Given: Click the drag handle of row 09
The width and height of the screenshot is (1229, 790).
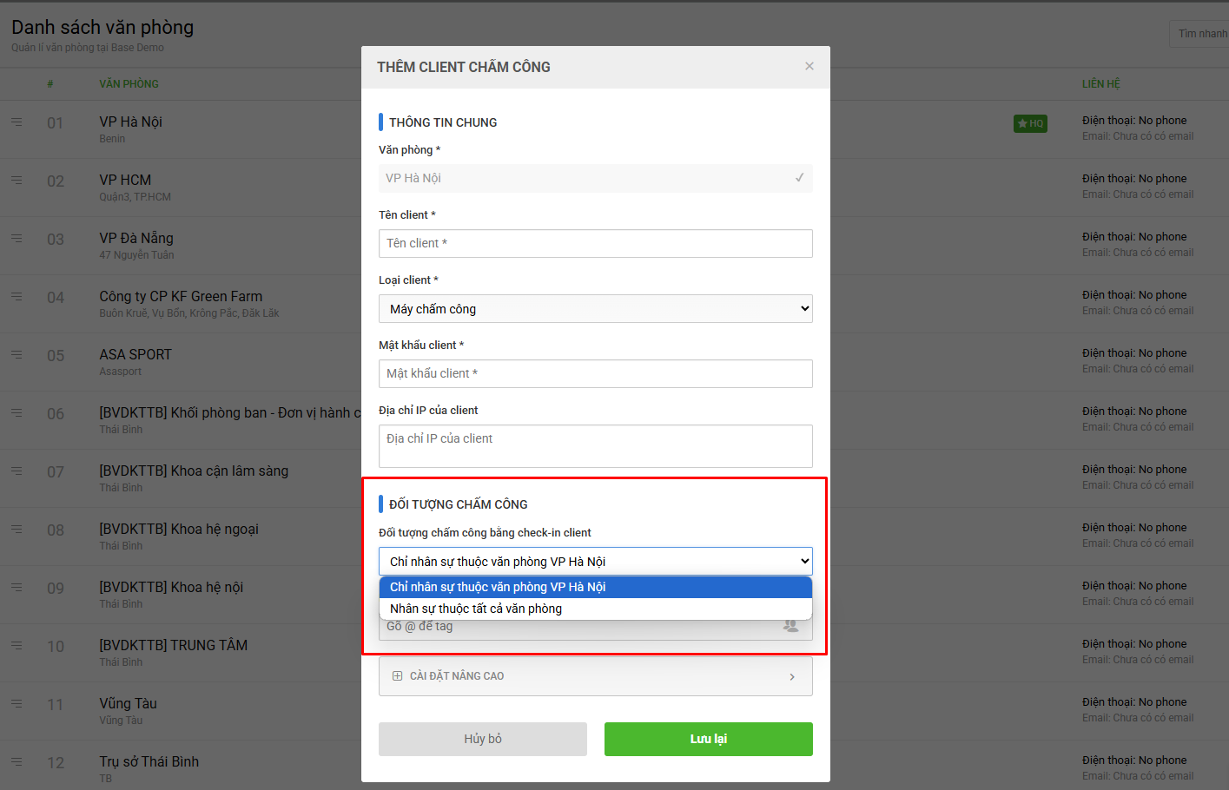Looking at the screenshot, I should coord(17,588).
